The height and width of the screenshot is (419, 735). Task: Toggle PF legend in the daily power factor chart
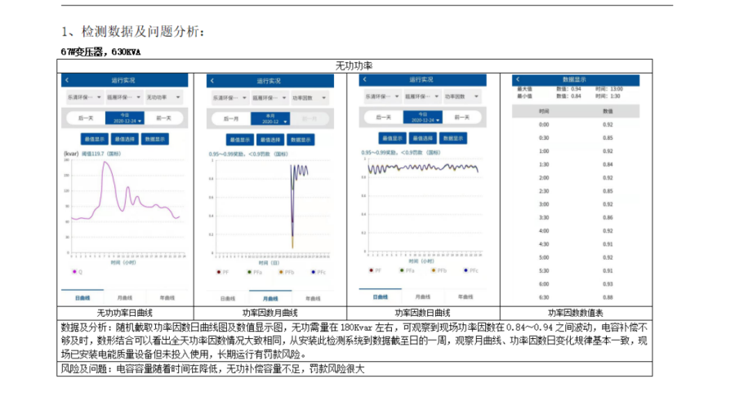tap(372, 270)
